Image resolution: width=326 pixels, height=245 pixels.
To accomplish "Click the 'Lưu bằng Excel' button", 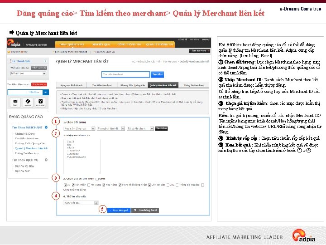I will (x=145, y=210).
